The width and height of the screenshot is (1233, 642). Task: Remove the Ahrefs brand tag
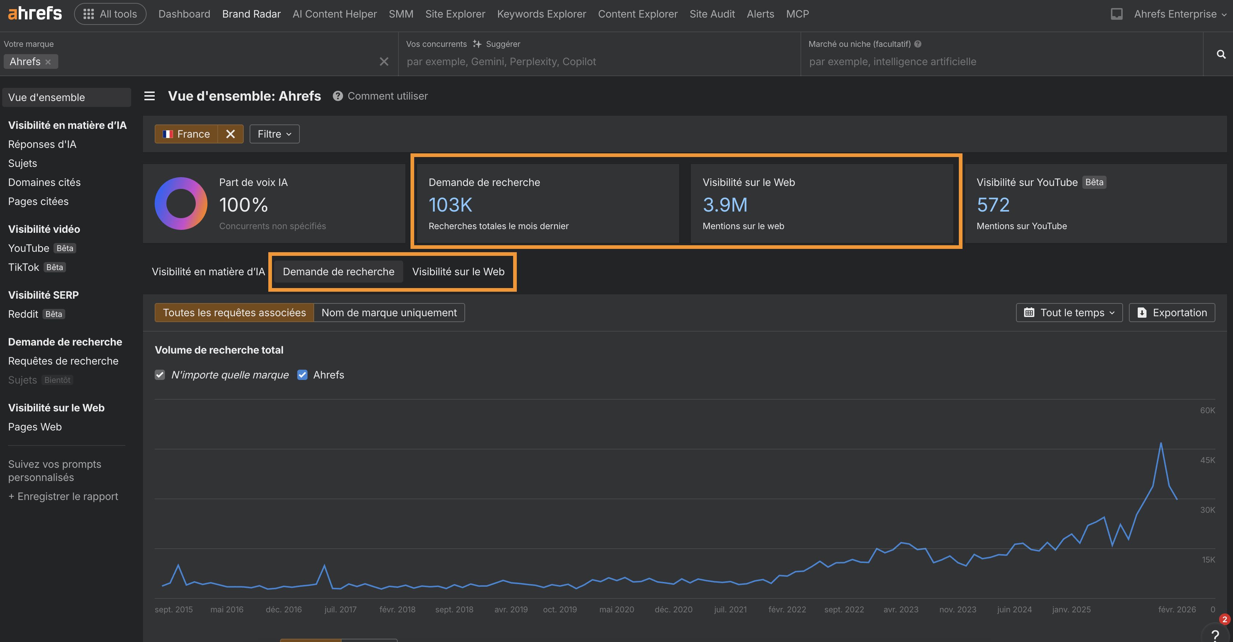(x=48, y=62)
